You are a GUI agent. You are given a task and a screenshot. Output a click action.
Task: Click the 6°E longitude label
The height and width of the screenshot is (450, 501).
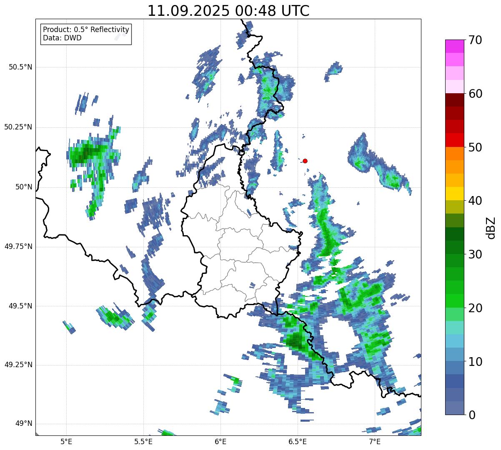220,441
